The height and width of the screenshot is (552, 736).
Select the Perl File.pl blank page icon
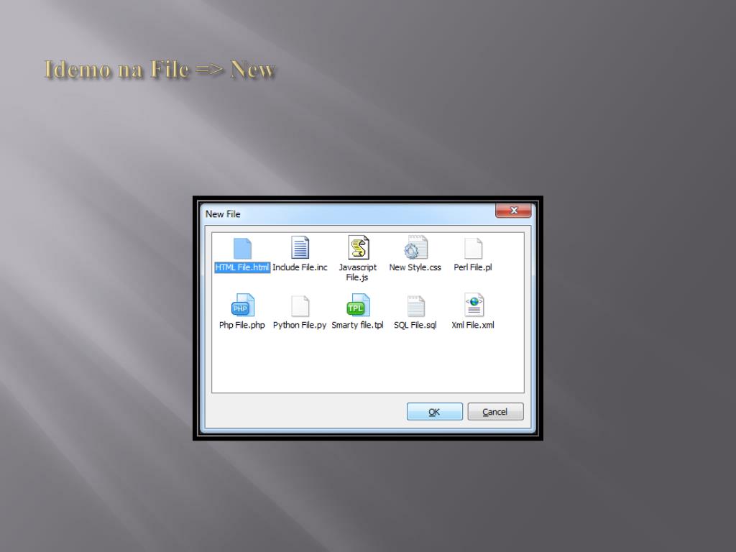click(473, 248)
